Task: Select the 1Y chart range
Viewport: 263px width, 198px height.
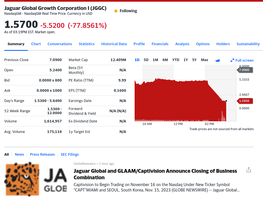Action: (x=186, y=60)
